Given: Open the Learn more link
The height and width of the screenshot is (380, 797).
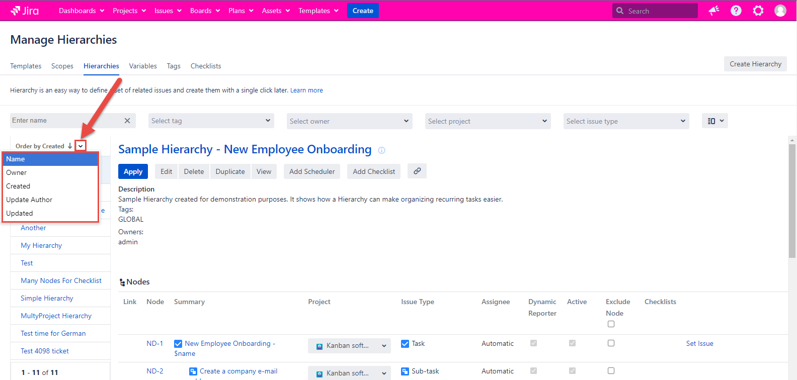Looking at the screenshot, I should (x=306, y=90).
